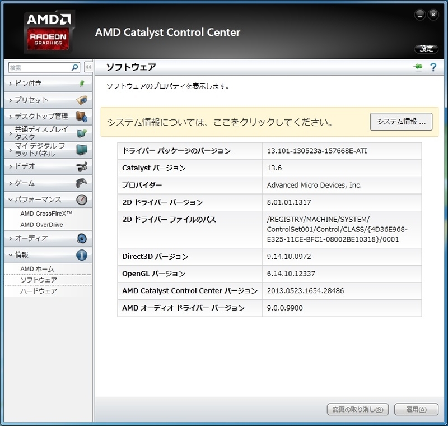
Task: Open AMD CrossFireX™ page
Action: (46, 214)
